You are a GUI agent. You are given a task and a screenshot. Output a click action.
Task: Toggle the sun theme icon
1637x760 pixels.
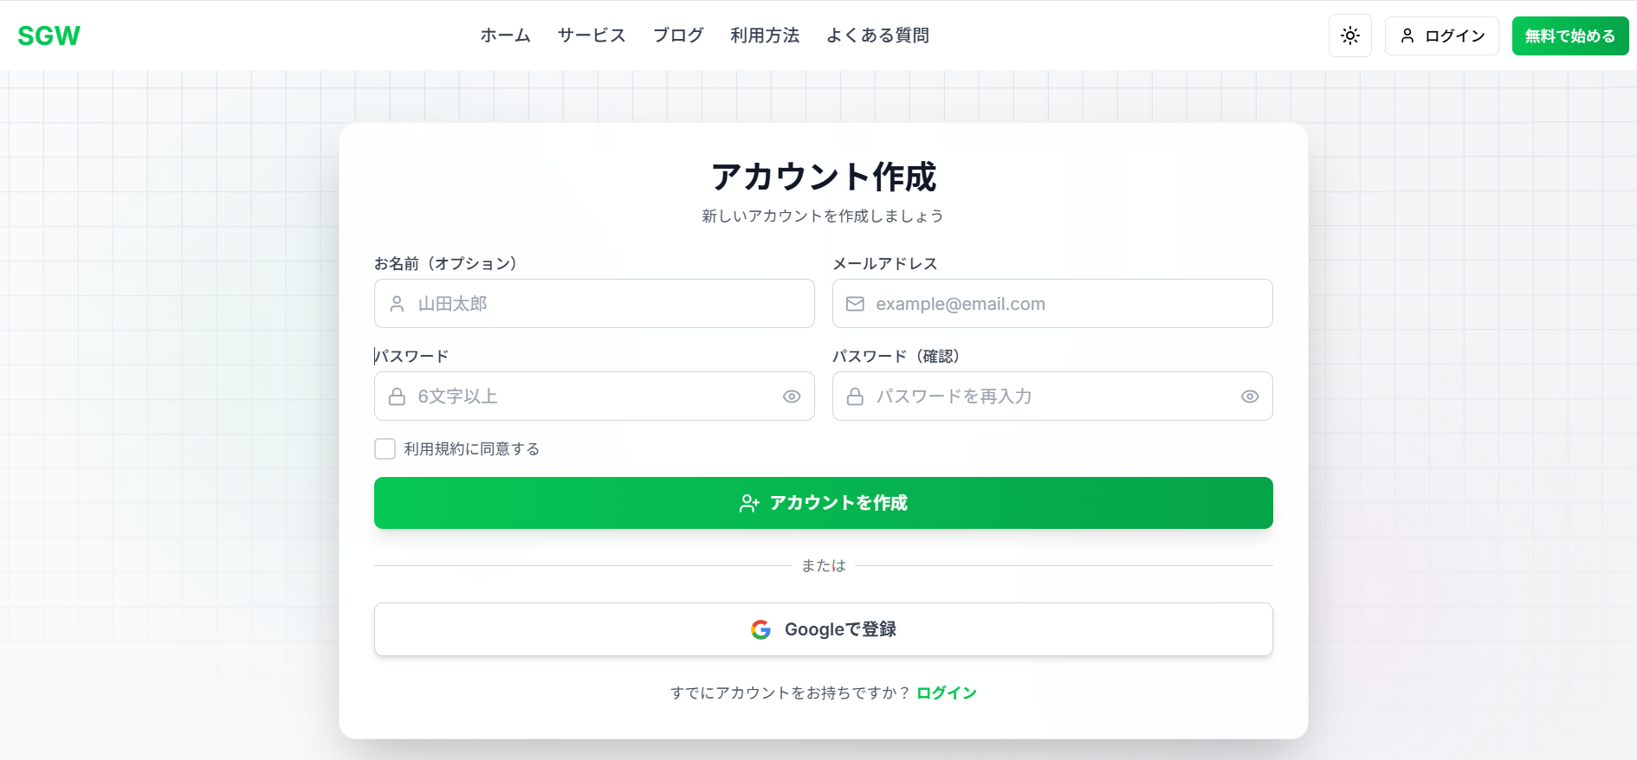(1349, 35)
